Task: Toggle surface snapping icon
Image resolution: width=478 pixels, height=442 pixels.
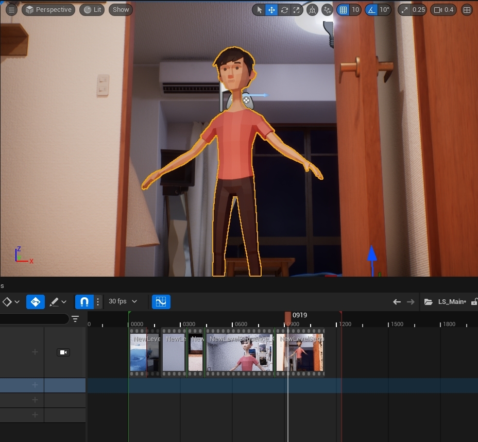Action: 327,10
